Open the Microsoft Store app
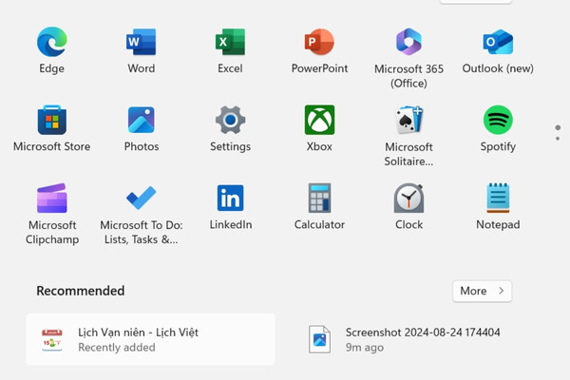The width and height of the screenshot is (570, 380). [x=52, y=120]
